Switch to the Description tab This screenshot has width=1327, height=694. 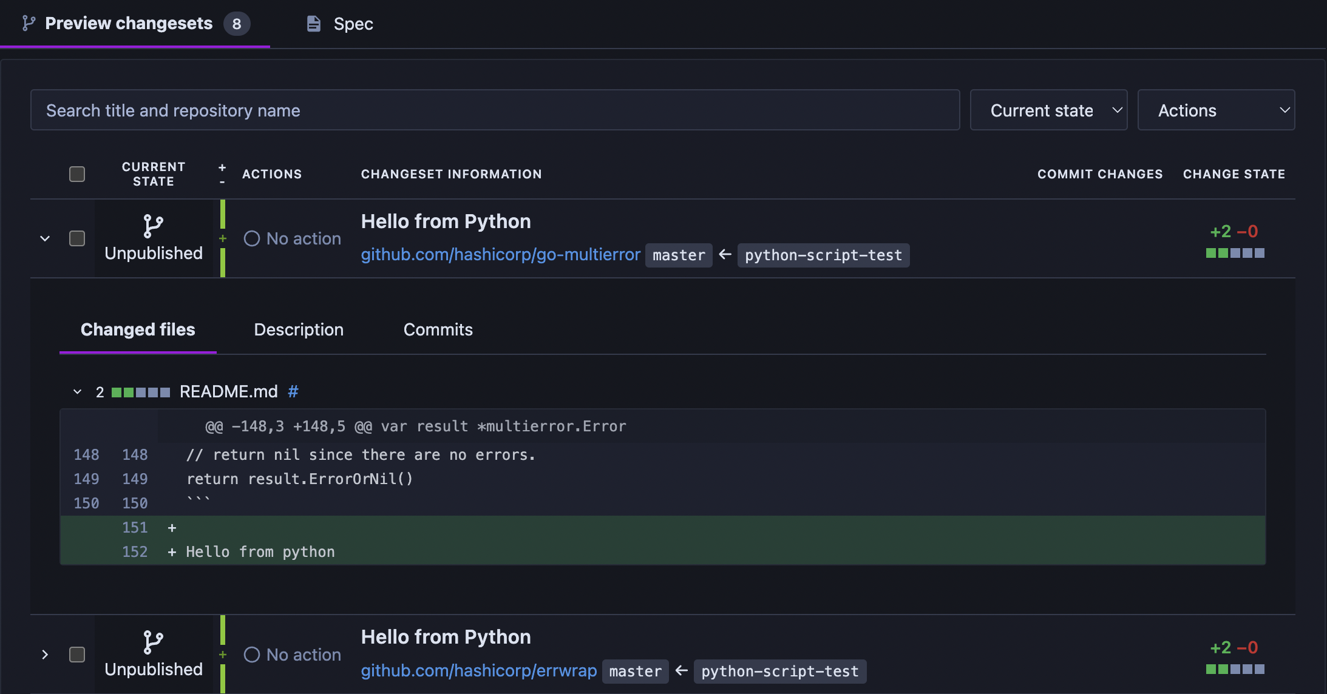tap(299, 329)
